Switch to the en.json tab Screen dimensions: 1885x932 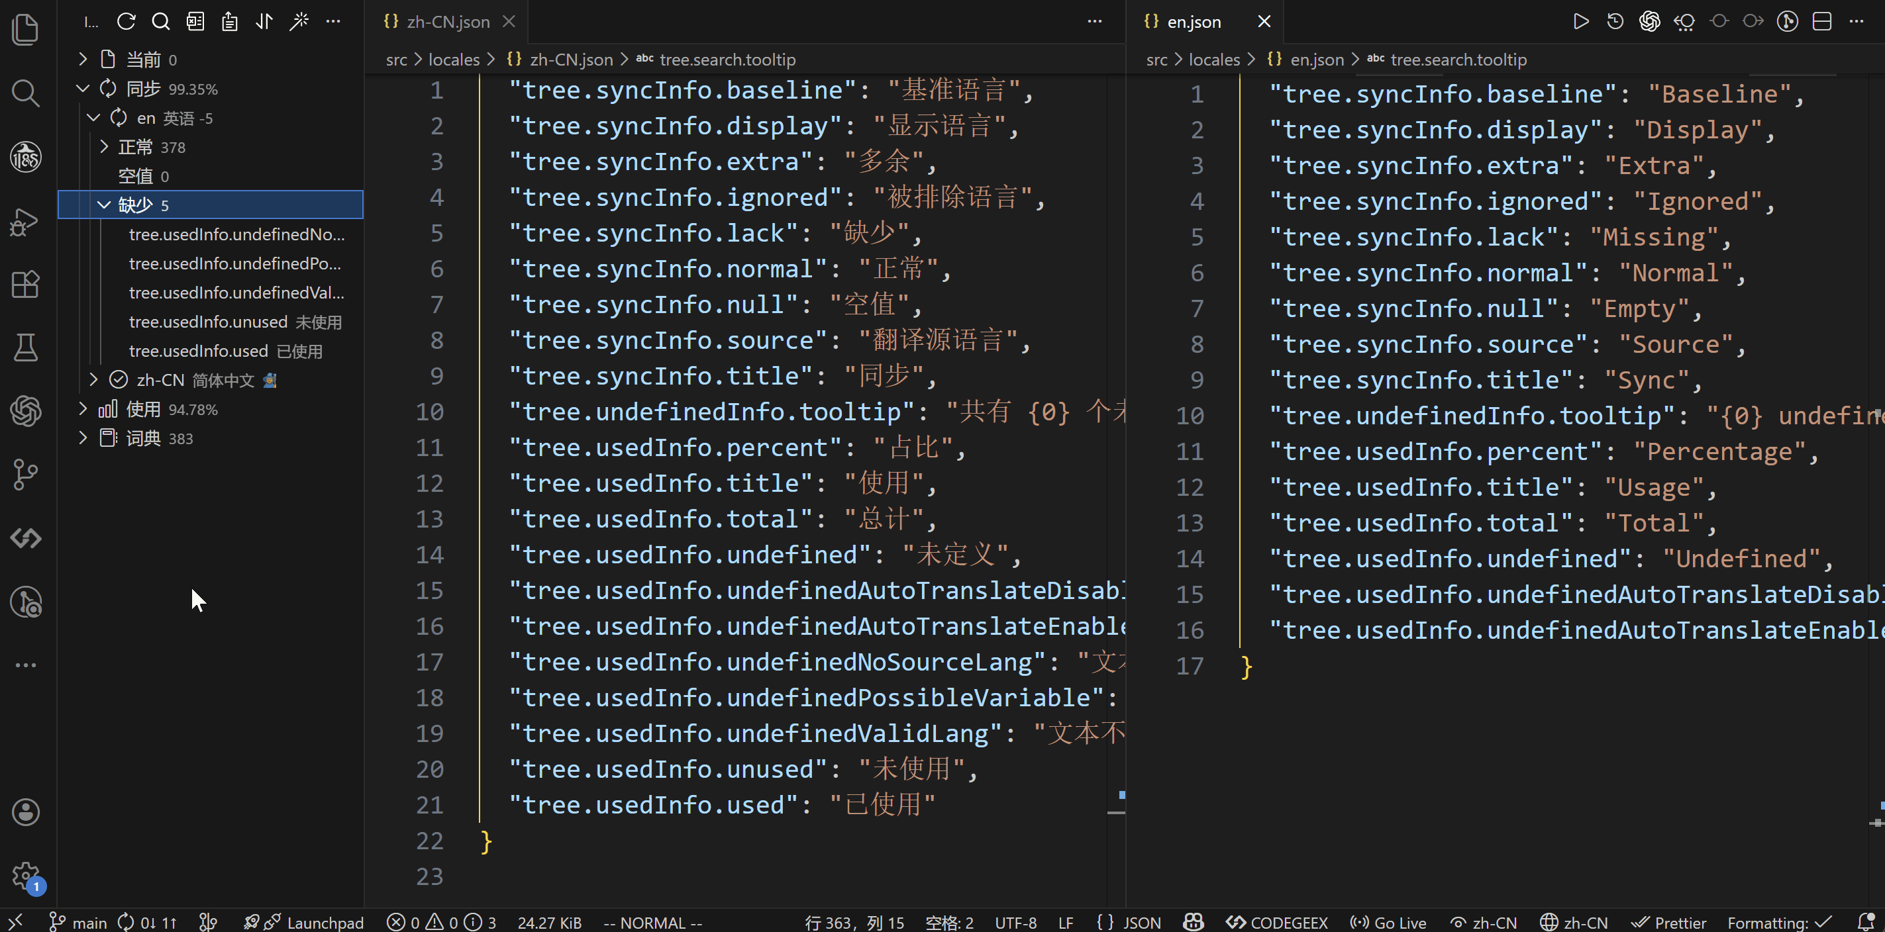tap(1193, 22)
